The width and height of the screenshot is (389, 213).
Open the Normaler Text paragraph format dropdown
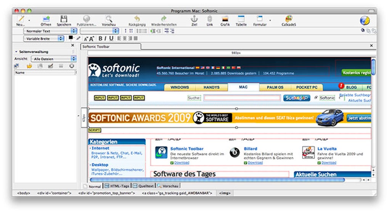[x=50, y=31]
